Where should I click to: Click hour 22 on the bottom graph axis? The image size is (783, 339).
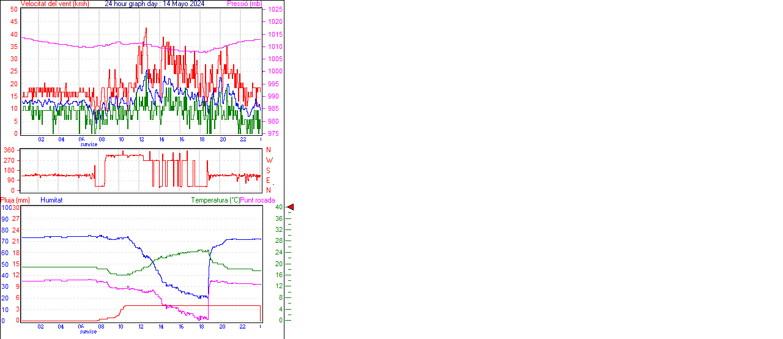[x=243, y=326]
